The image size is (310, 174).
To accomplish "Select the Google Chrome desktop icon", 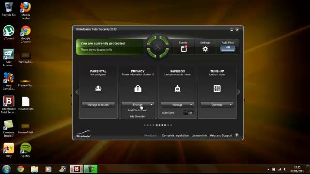I will pos(26,34).
